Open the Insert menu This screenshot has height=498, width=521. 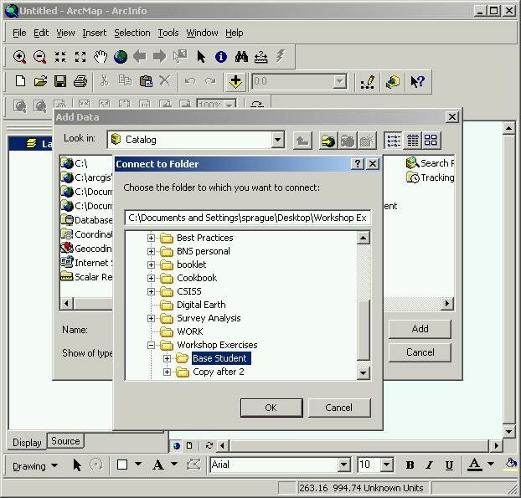(x=95, y=33)
